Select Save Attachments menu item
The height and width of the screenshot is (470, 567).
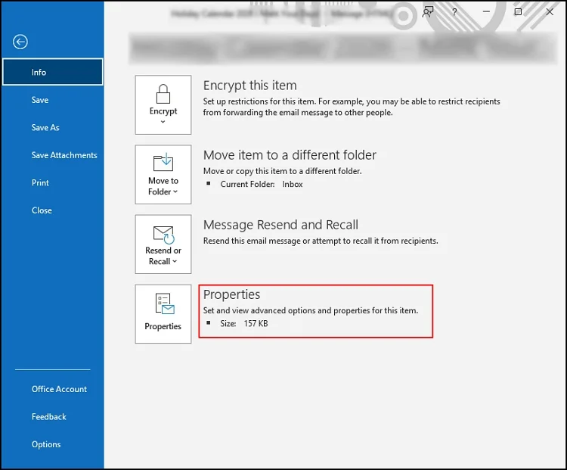(64, 155)
